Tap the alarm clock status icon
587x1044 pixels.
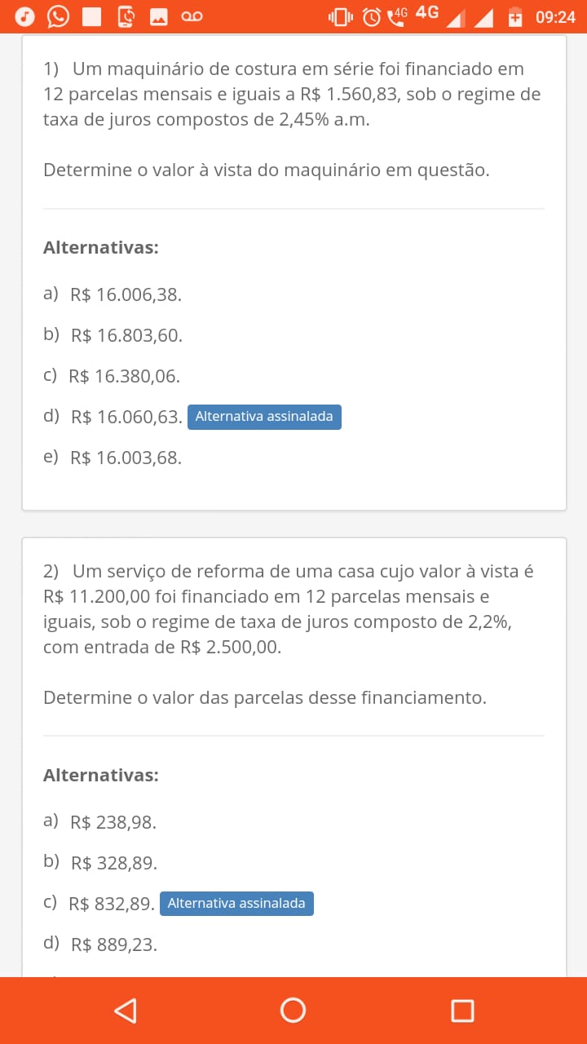371,16
